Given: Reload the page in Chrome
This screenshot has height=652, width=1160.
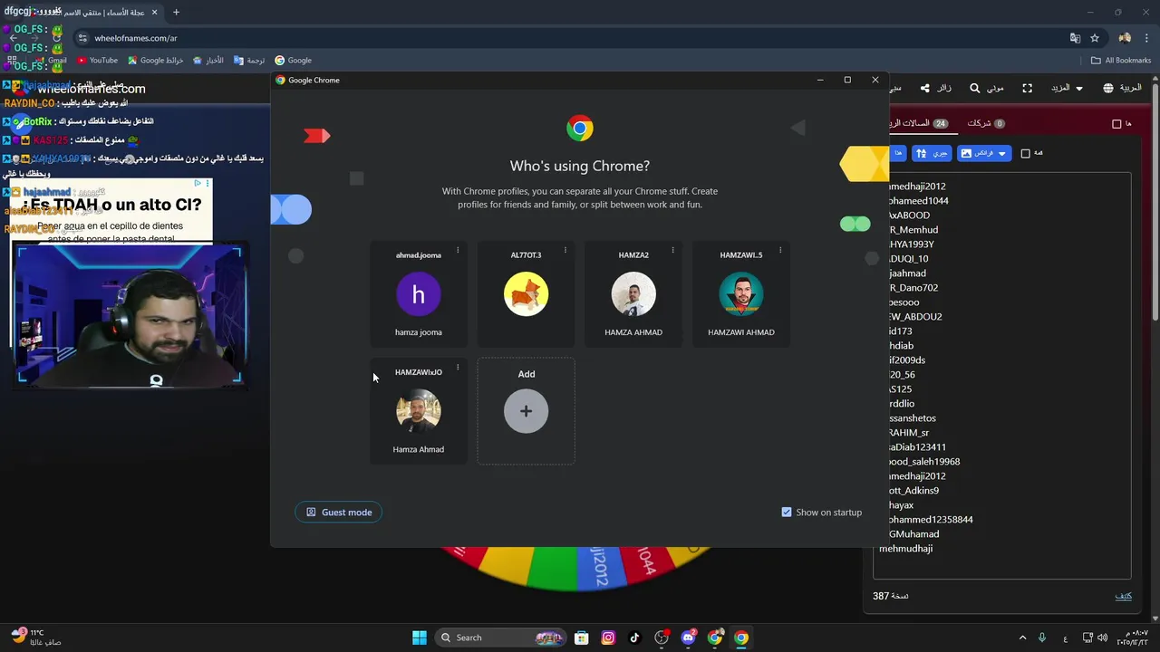Looking at the screenshot, I should [x=56, y=38].
